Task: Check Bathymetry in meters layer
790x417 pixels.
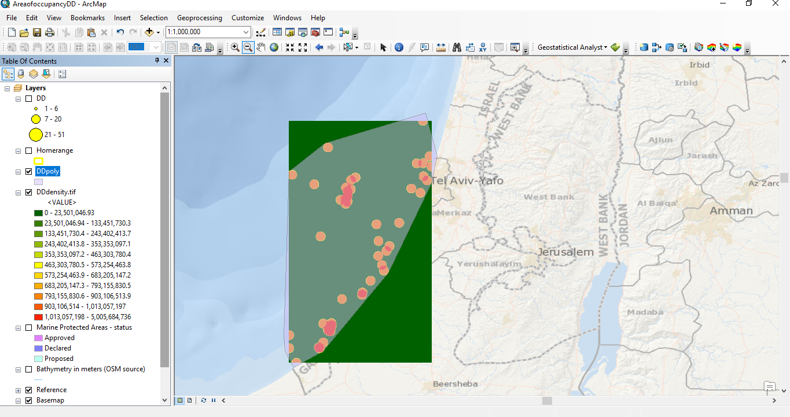Action: click(29, 369)
